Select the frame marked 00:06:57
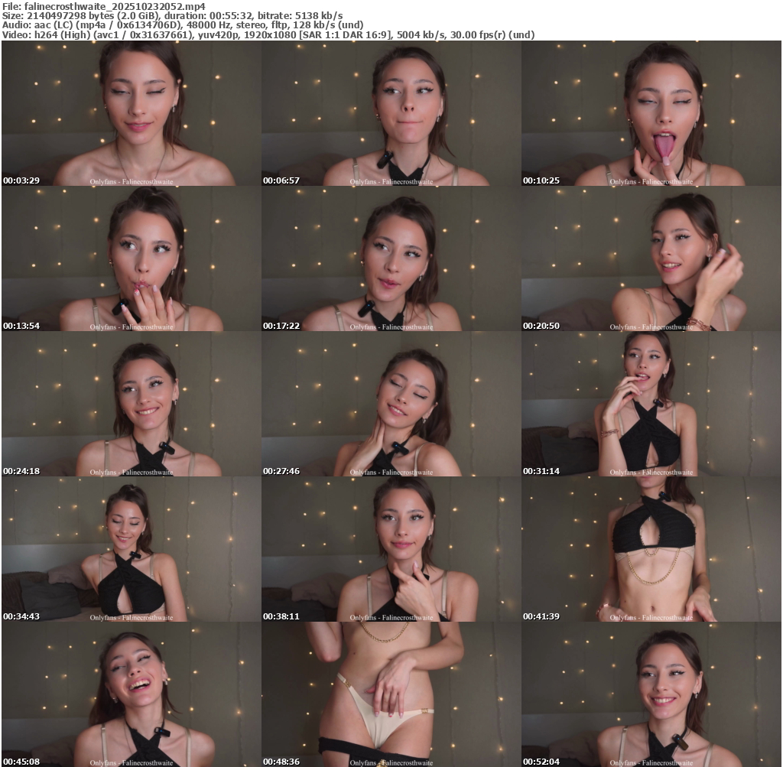The width and height of the screenshot is (783, 767). [x=391, y=113]
